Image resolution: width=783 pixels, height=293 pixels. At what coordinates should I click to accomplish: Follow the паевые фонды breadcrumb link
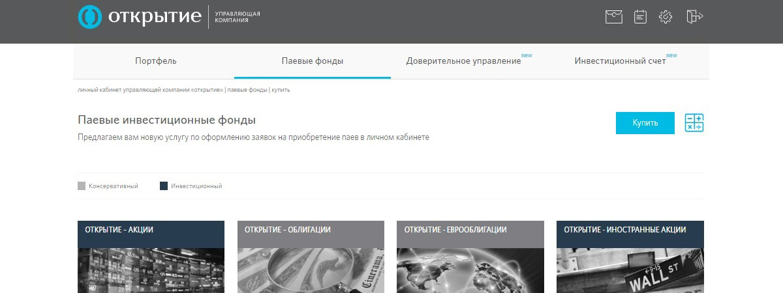pos(247,90)
